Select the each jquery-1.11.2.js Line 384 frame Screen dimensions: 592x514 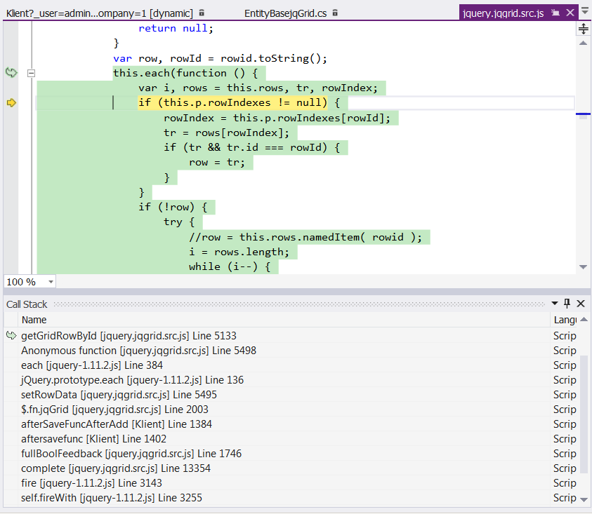point(92,365)
